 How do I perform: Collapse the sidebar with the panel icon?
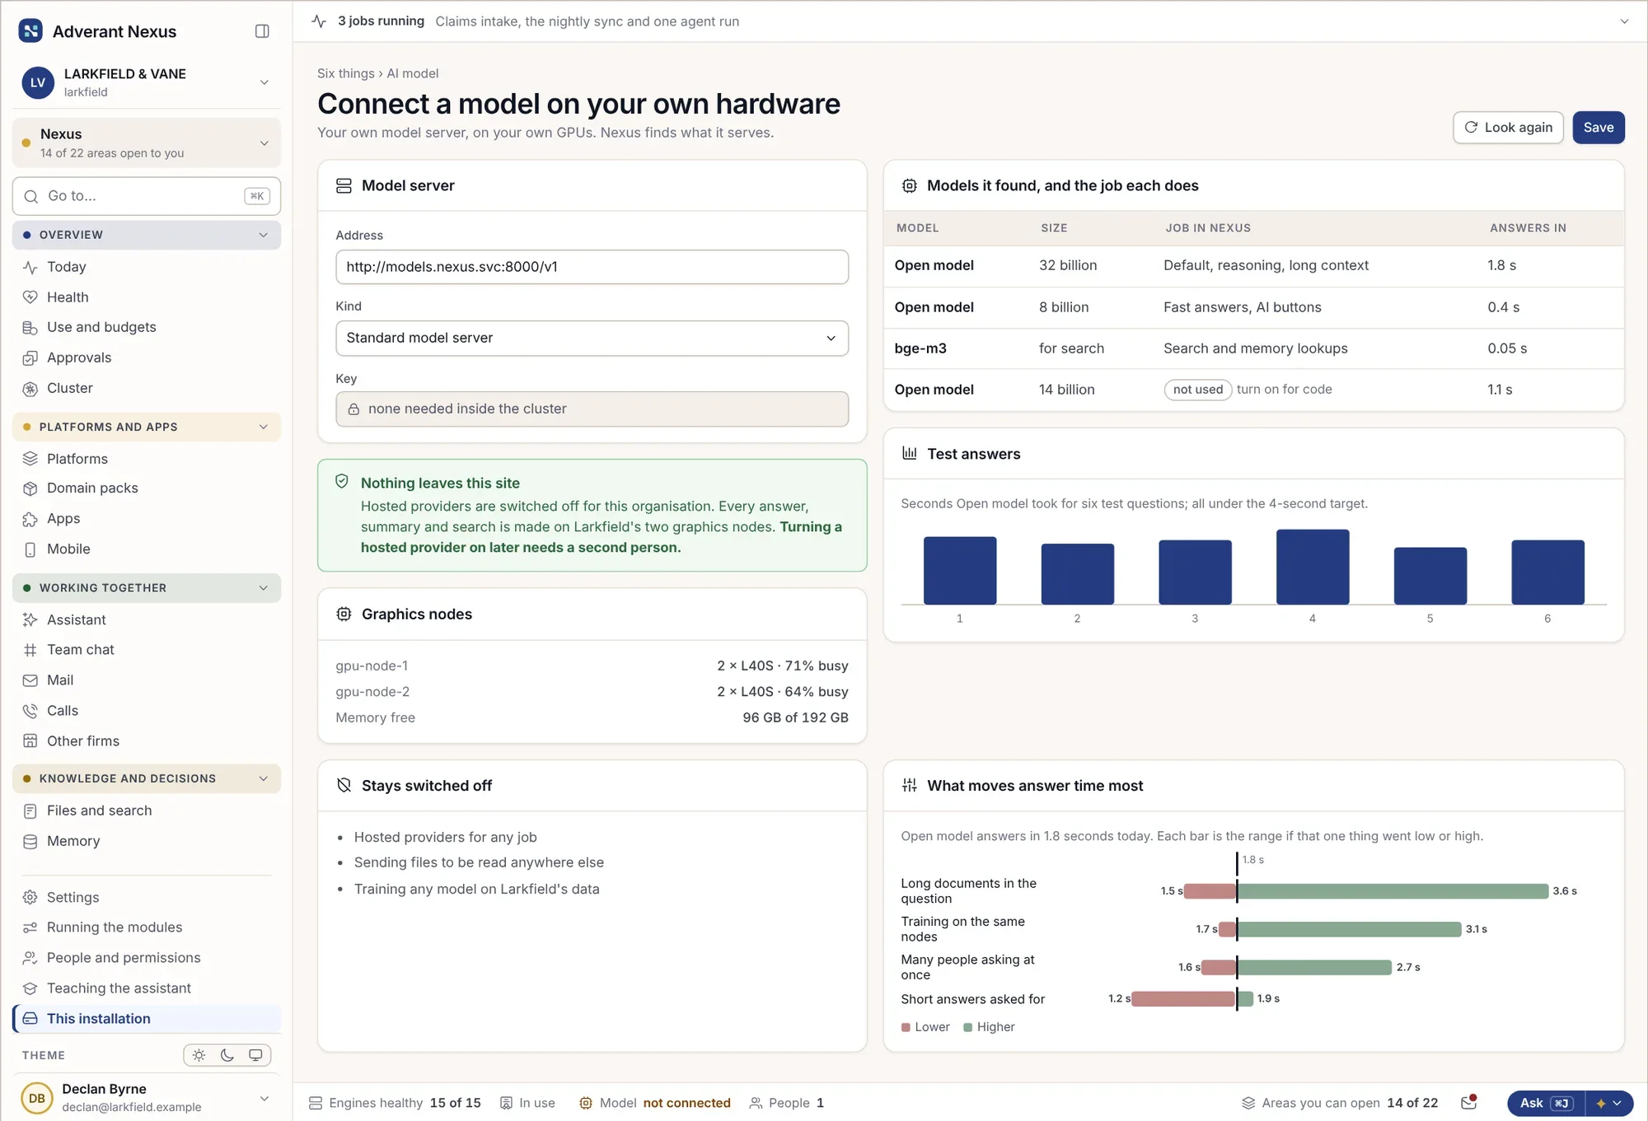tap(262, 31)
